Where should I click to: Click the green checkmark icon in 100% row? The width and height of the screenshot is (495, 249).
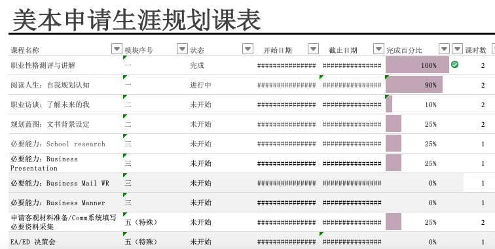pyautogui.click(x=455, y=65)
